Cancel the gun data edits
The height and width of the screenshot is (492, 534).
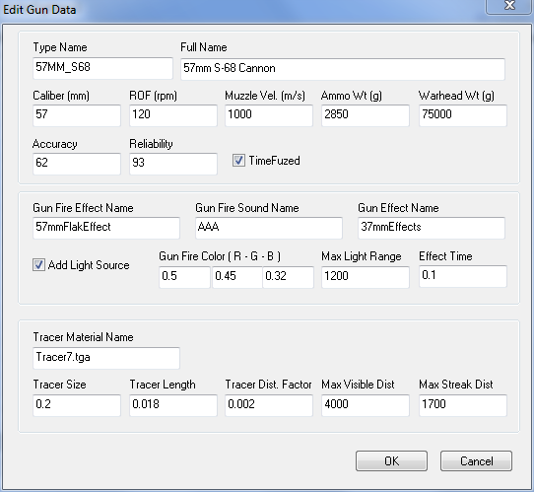point(476,461)
